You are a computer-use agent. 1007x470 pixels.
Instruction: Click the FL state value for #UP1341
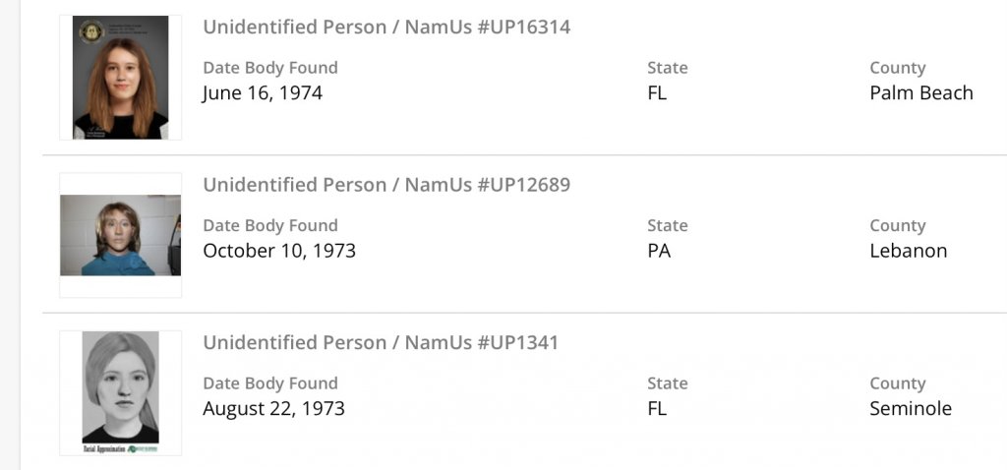tap(657, 408)
